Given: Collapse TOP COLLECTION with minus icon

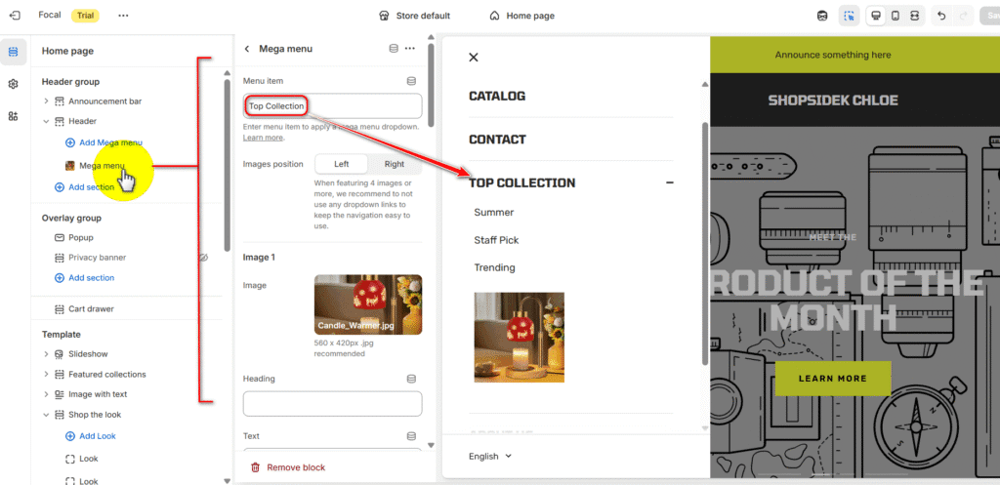Looking at the screenshot, I should [670, 182].
